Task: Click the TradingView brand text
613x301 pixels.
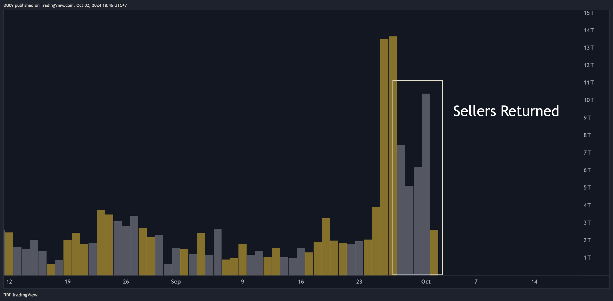Action: tap(25, 295)
